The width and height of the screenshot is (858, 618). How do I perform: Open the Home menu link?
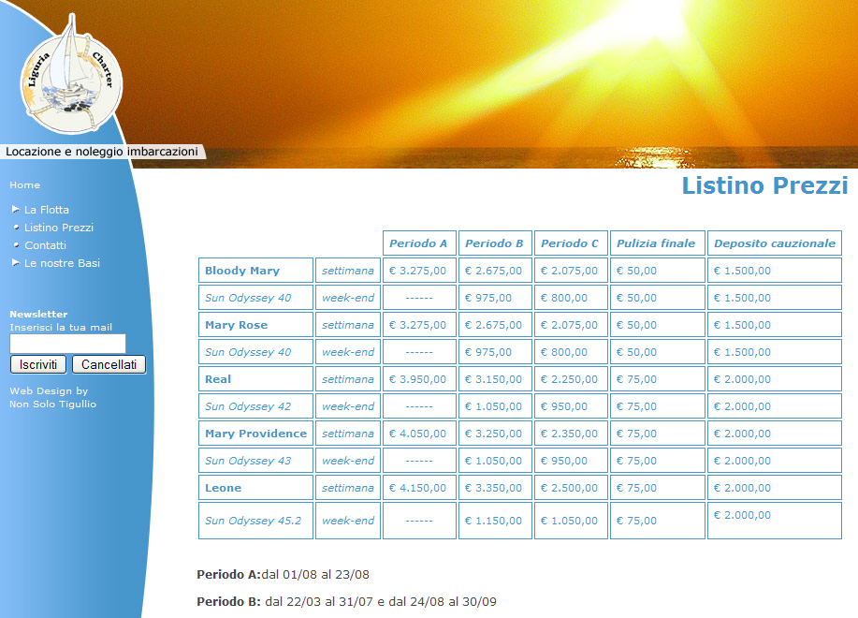pos(24,185)
